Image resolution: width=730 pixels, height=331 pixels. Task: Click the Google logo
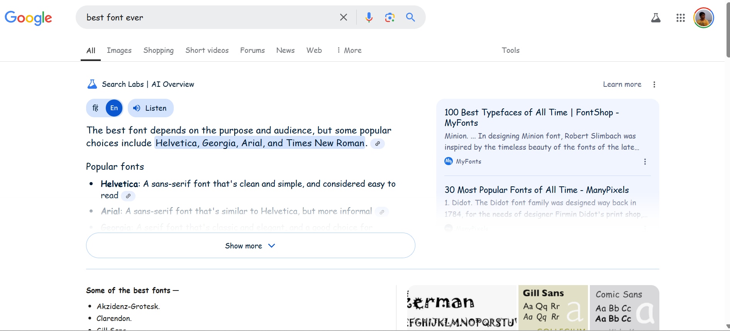[x=28, y=18]
